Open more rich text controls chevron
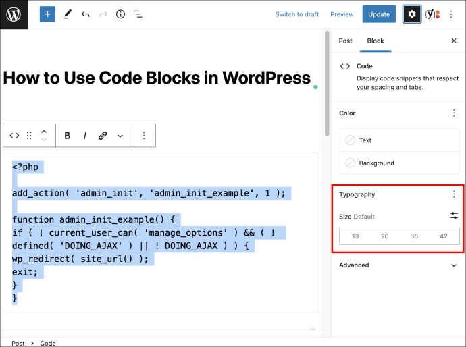 click(x=120, y=136)
